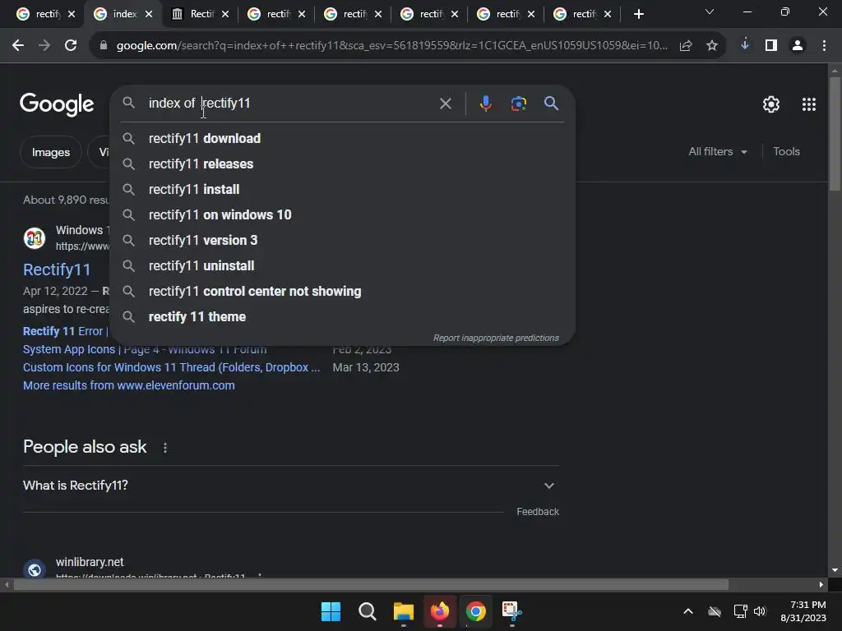Open volume control in system tray
842x631 pixels.
coord(760,611)
